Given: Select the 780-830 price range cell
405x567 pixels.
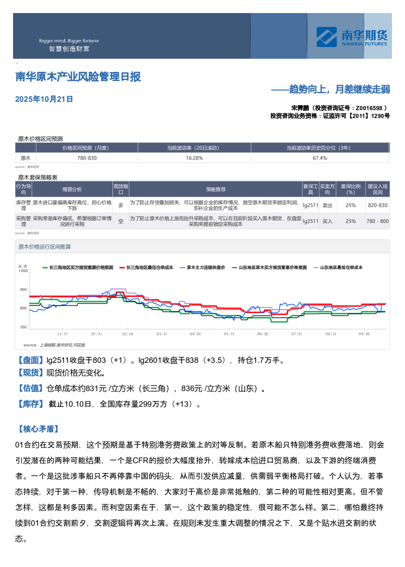Looking at the screenshot, I should 87,158.
